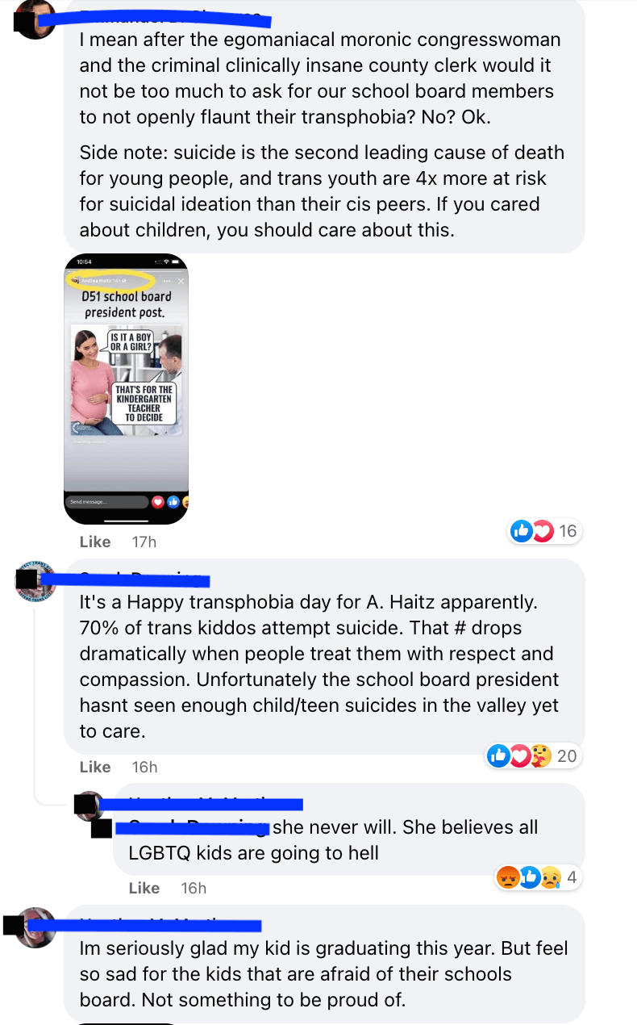
Task: Click the blue thumbs-up in the story screenshot
Action: click(x=172, y=502)
